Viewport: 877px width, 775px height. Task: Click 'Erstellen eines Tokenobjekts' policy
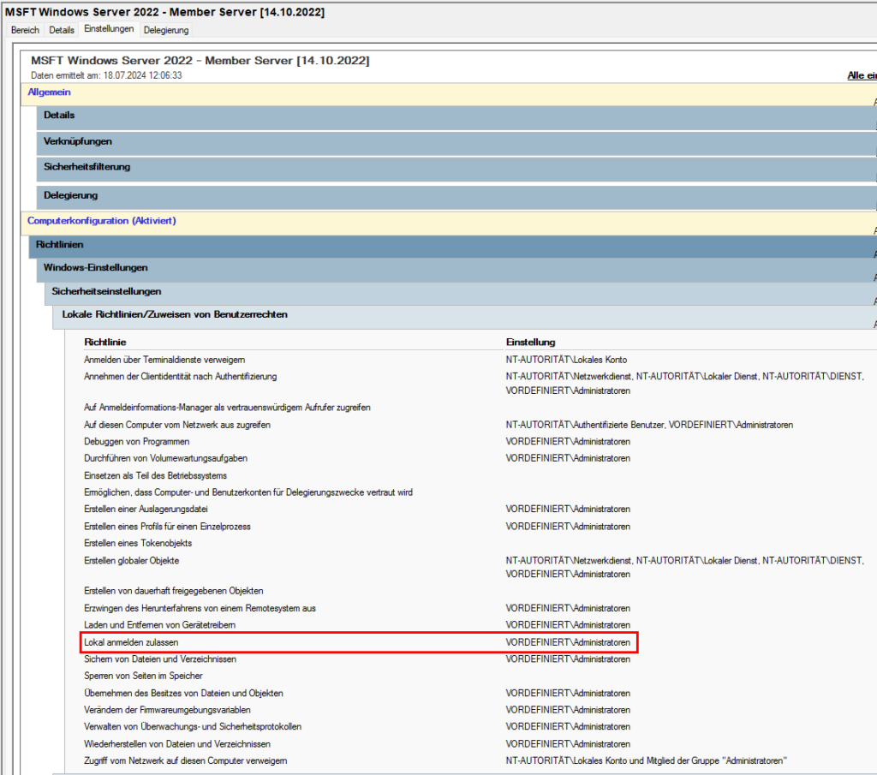[x=138, y=543]
